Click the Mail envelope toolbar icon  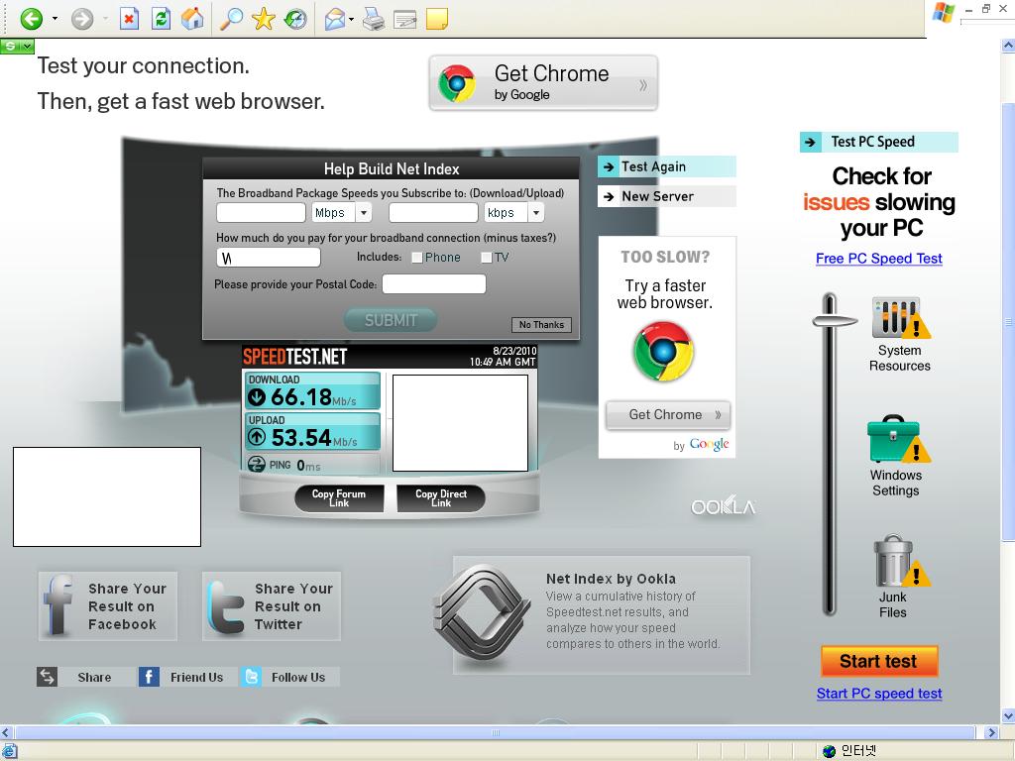tap(334, 20)
